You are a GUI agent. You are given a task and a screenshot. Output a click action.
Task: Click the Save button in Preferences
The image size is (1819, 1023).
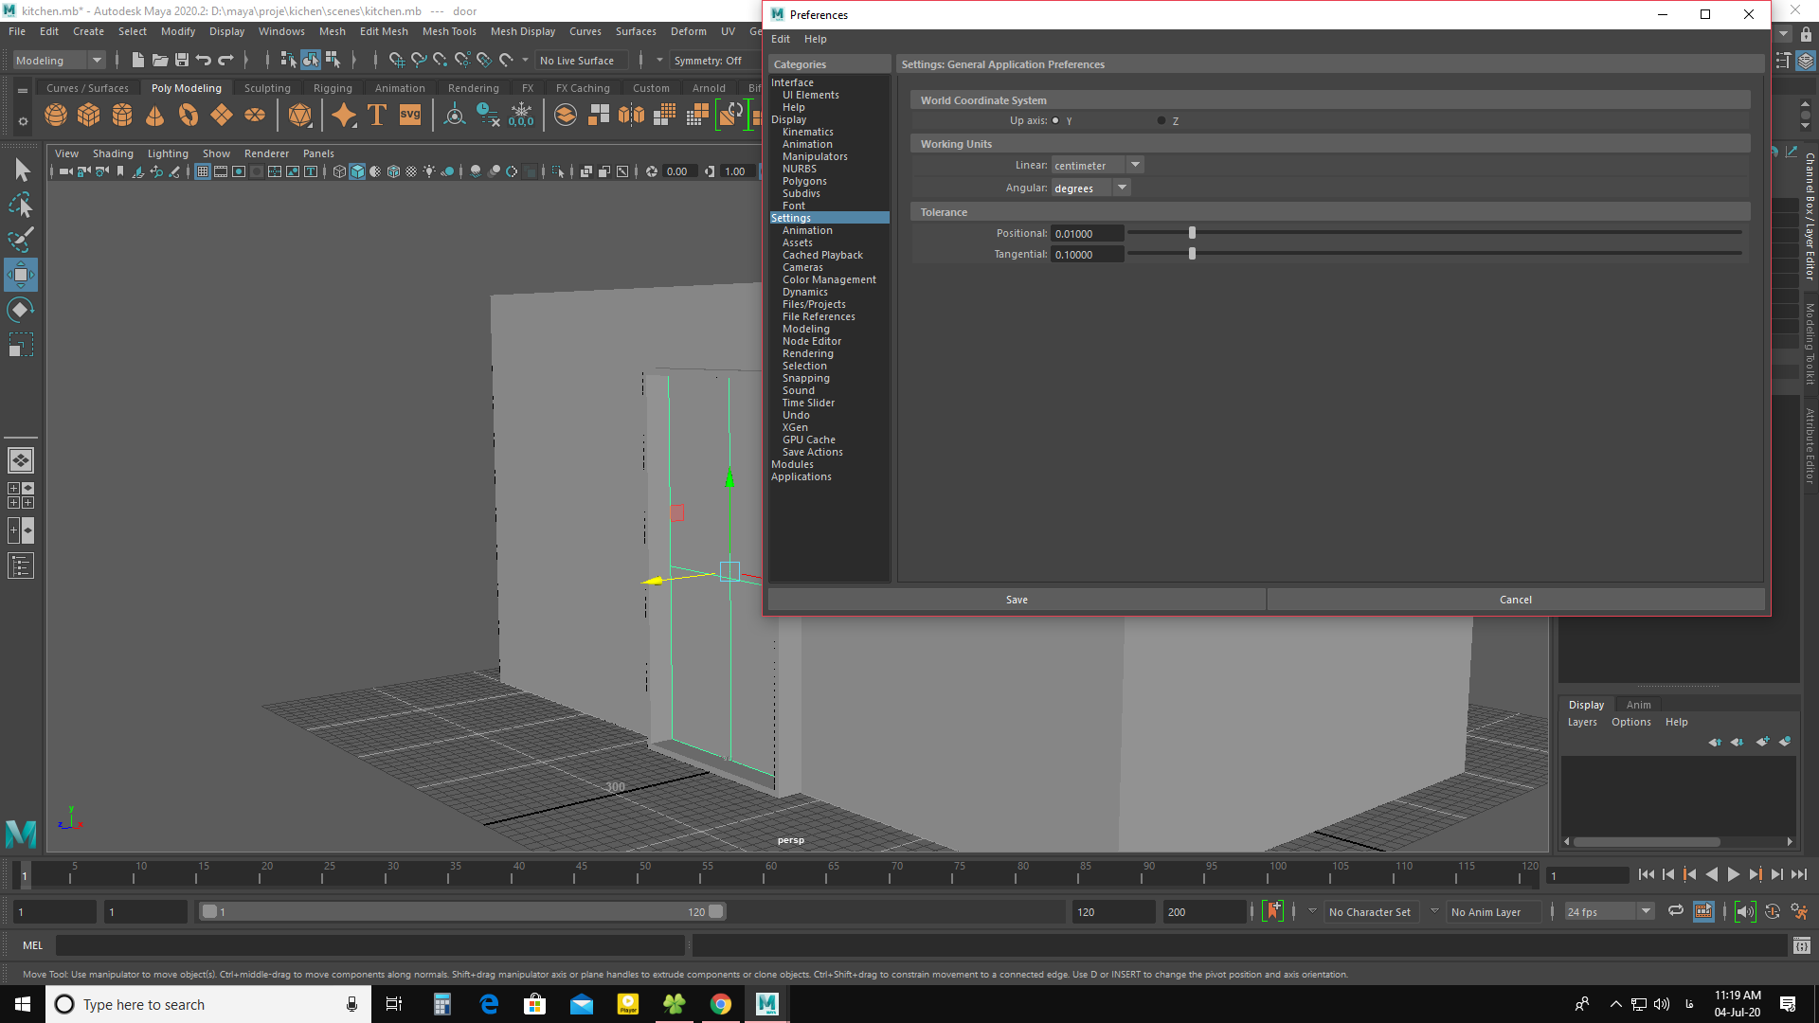pos(1016,599)
